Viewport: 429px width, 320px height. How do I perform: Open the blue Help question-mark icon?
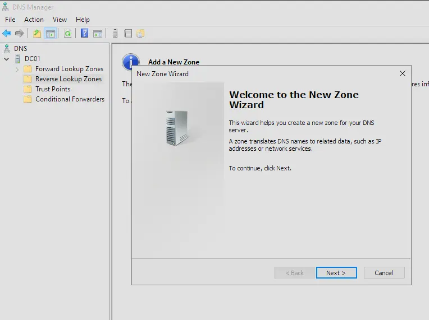(85, 33)
